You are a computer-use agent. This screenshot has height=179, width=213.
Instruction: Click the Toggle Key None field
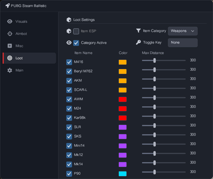pyautogui.click(x=183, y=43)
